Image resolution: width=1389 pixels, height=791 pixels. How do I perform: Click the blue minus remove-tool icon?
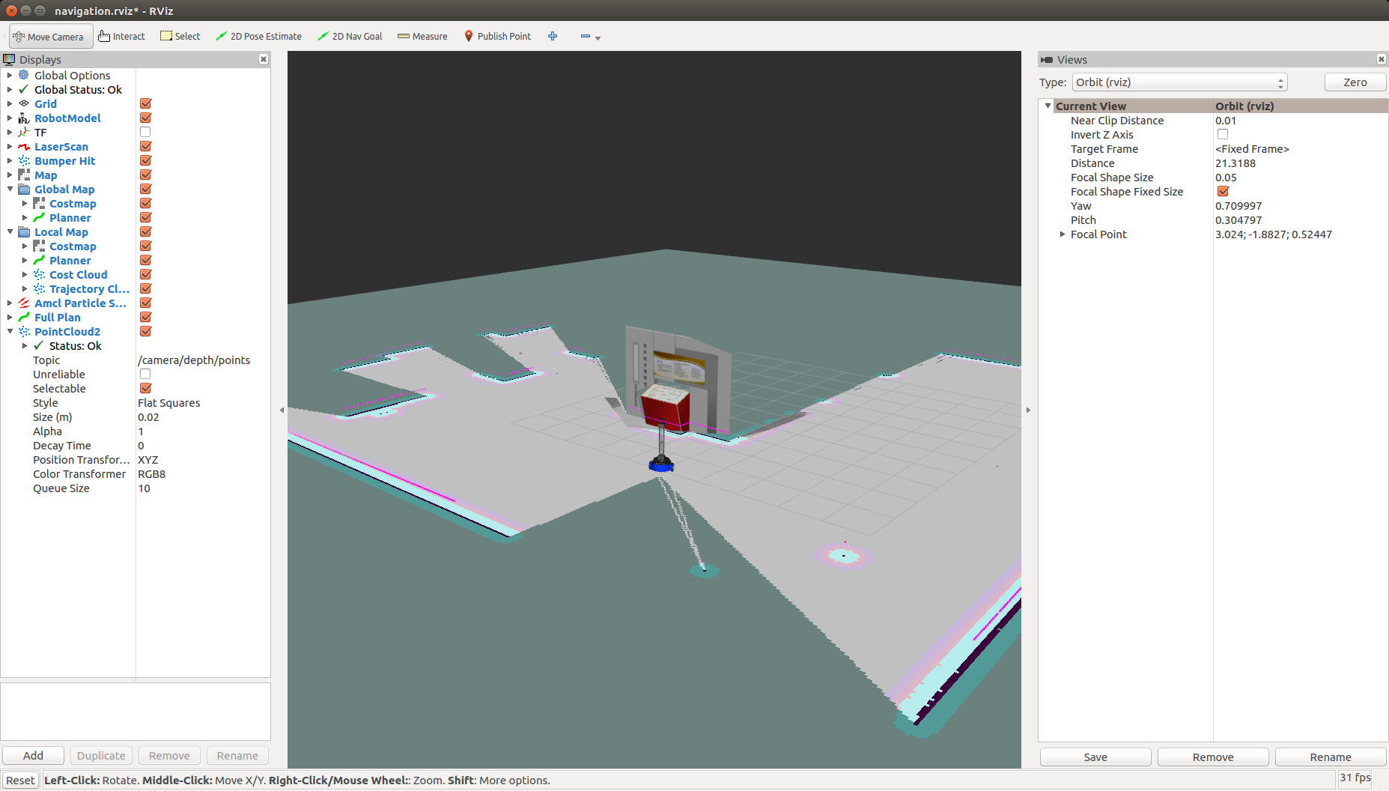click(586, 36)
